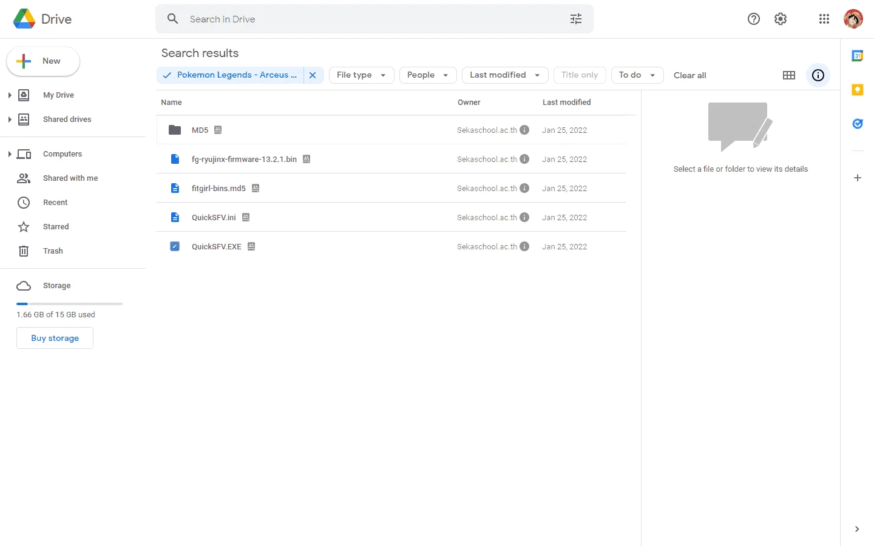Click Clear all filters

click(x=690, y=75)
